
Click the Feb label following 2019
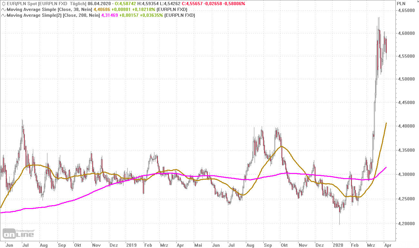[148, 245]
